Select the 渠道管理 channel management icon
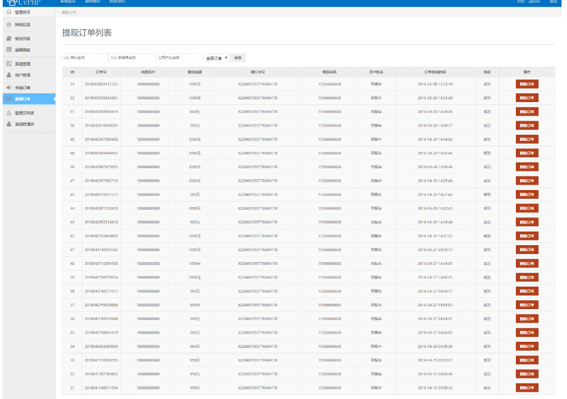567x399 pixels. [x=10, y=61]
